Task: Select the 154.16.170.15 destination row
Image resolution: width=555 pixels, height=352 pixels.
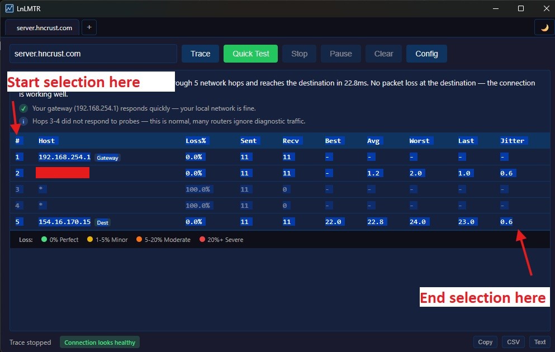Action: pyautogui.click(x=64, y=222)
